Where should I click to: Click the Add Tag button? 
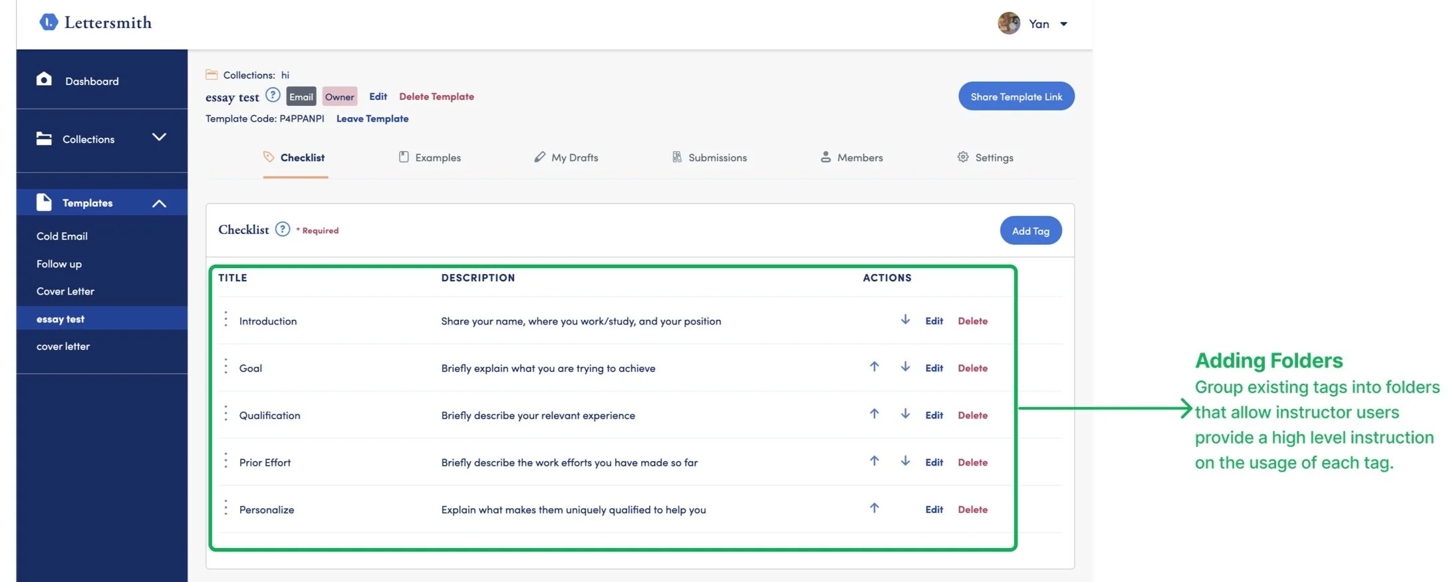coord(1031,231)
